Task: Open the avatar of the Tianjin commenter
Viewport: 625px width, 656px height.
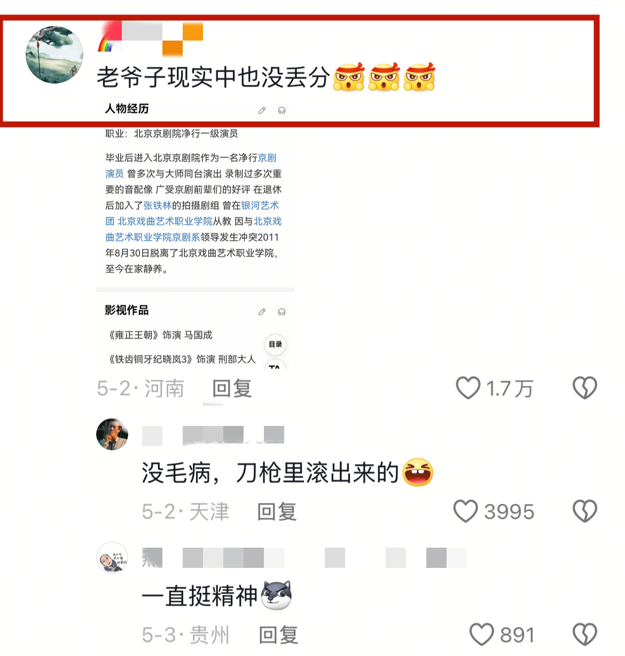Action: coord(112,434)
